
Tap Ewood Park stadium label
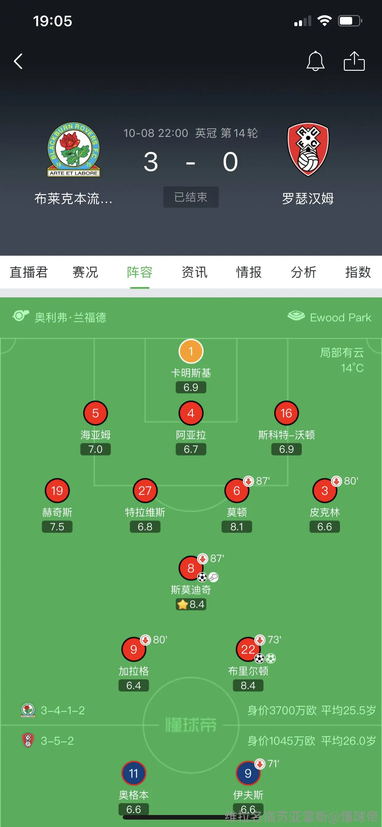(340, 317)
